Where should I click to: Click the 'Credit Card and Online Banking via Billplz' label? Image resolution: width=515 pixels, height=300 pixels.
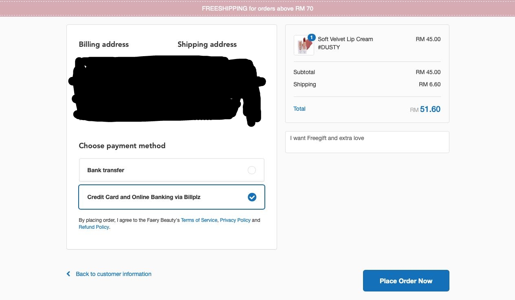click(x=144, y=197)
